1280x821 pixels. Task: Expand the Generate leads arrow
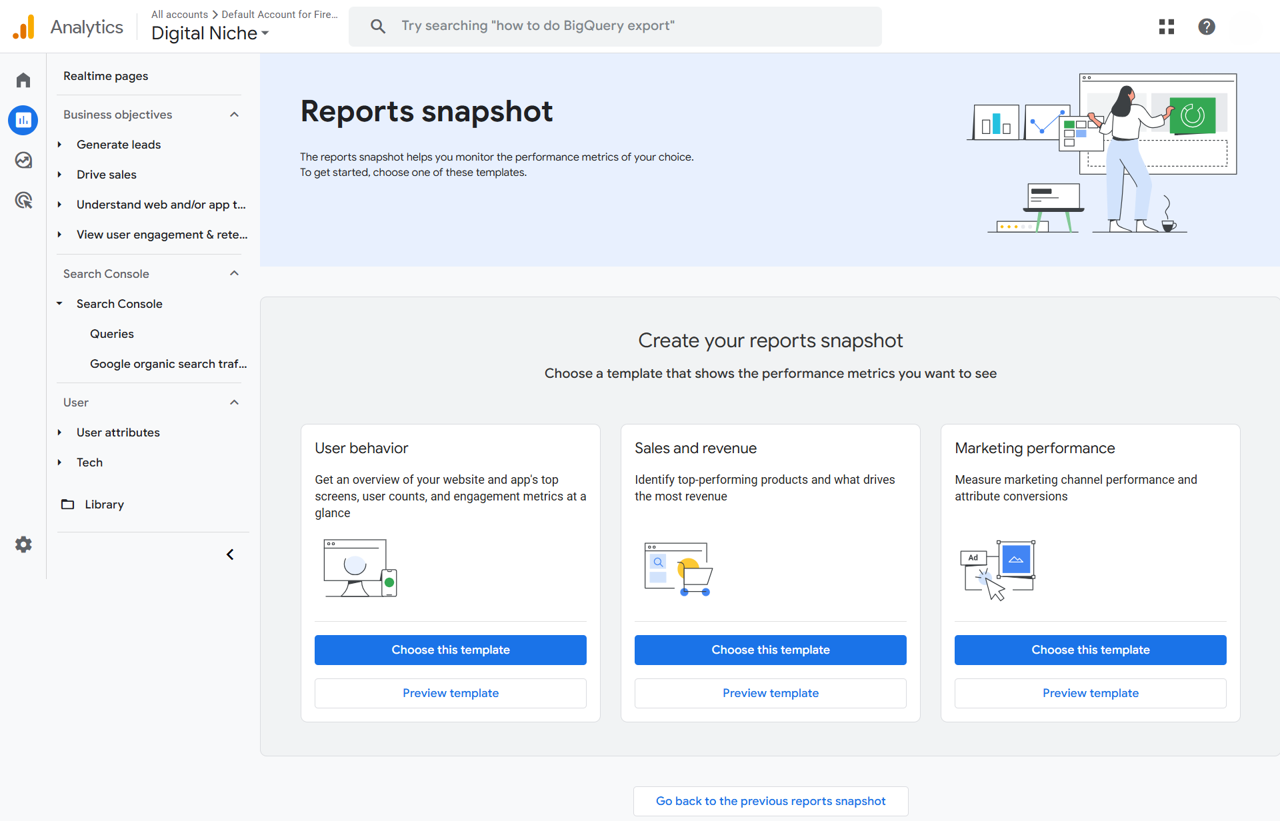(59, 145)
